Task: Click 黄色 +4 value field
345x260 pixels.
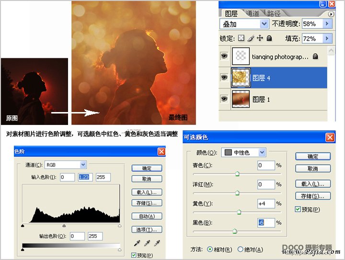Action: pos(266,203)
